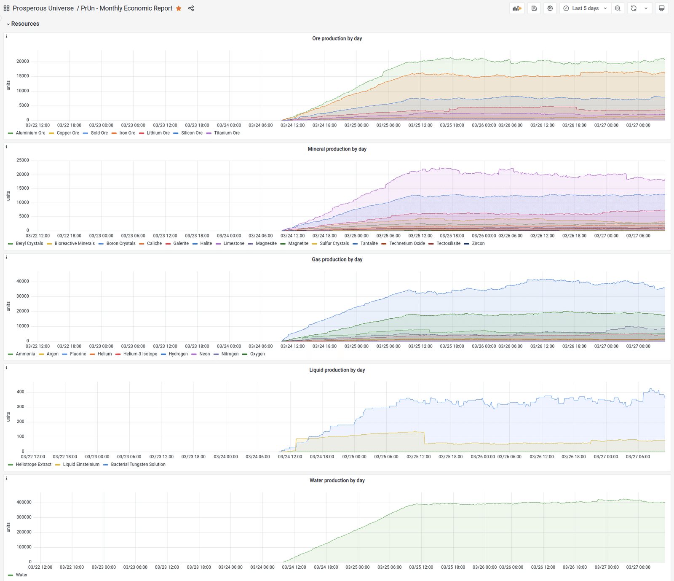
Task: Show info for Water production panel
Action: click(x=6, y=478)
